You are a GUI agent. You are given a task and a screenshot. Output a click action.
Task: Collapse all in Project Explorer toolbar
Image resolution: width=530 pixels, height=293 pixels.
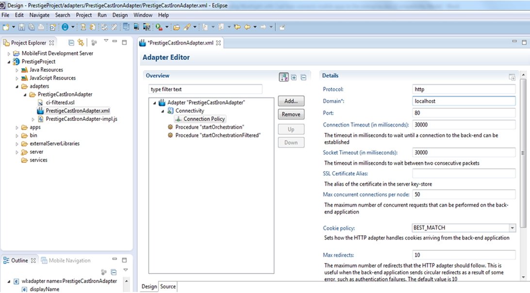71,43
